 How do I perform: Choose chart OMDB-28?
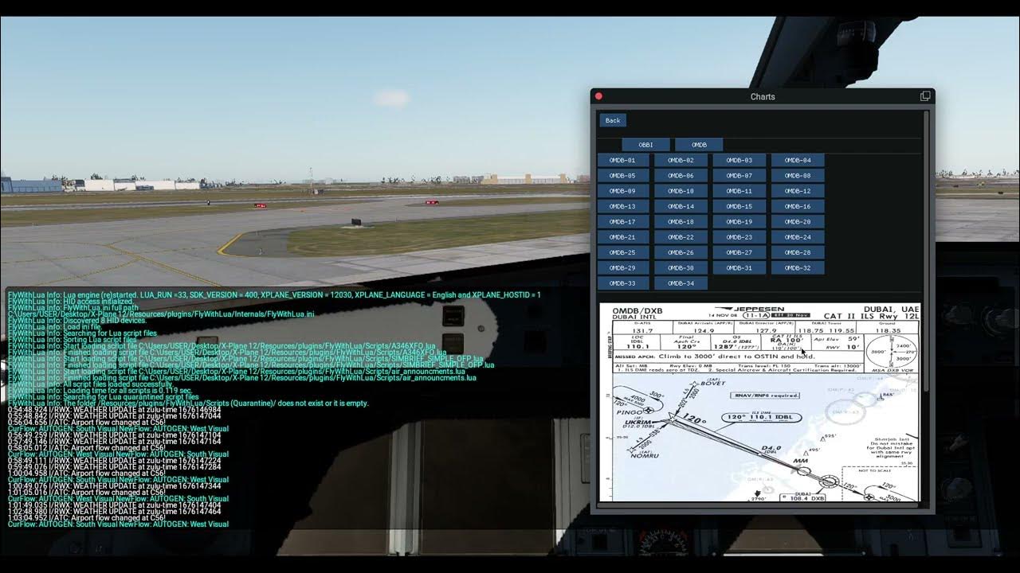click(798, 252)
